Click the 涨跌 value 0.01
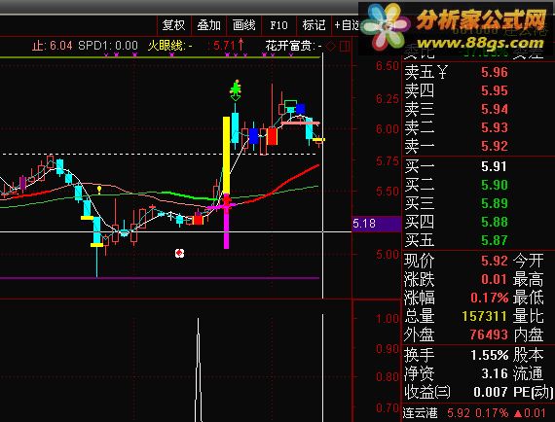 (x=494, y=279)
